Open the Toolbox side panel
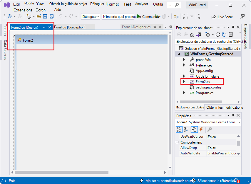The width and height of the screenshot is (251, 184). coord(5,30)
